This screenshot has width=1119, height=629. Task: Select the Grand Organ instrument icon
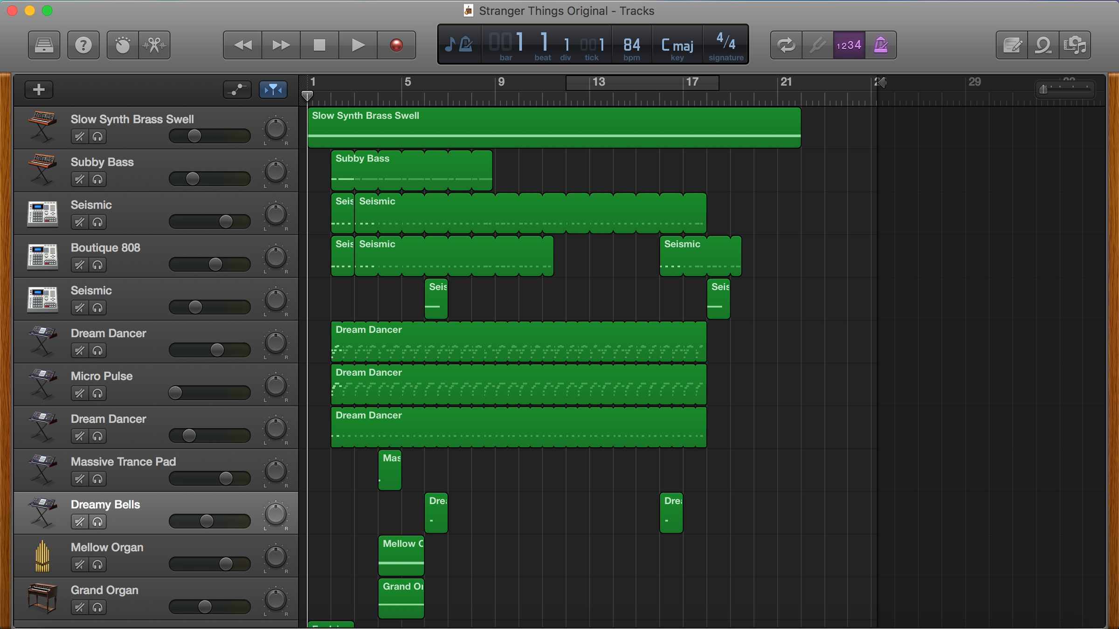(x=42, y=598)
